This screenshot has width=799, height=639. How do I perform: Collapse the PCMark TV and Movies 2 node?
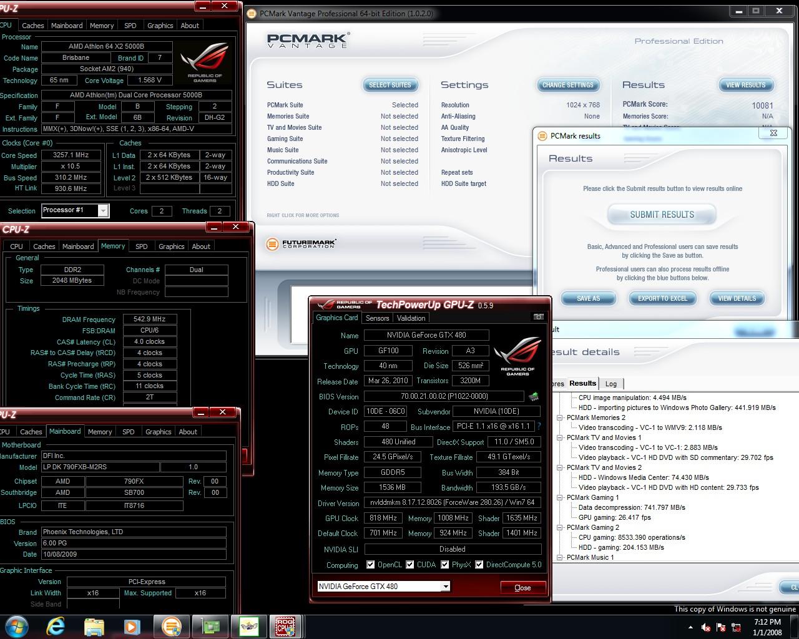click(x=560, y=468)
